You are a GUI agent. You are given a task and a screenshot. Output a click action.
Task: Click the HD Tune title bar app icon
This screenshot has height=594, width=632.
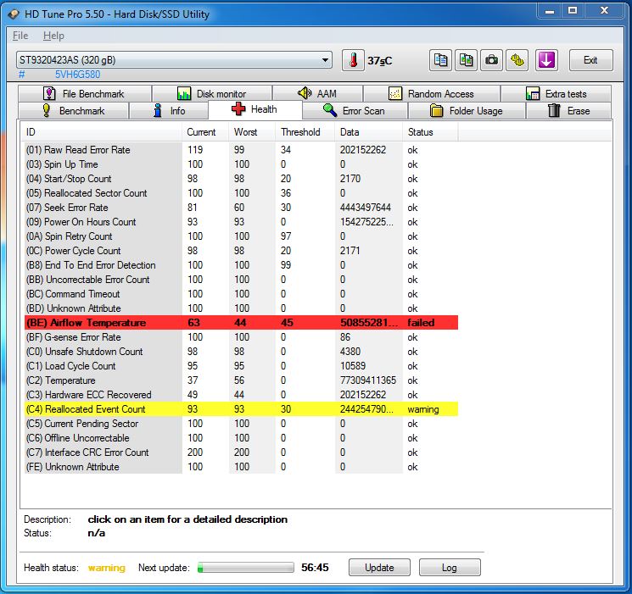[14, 14]
